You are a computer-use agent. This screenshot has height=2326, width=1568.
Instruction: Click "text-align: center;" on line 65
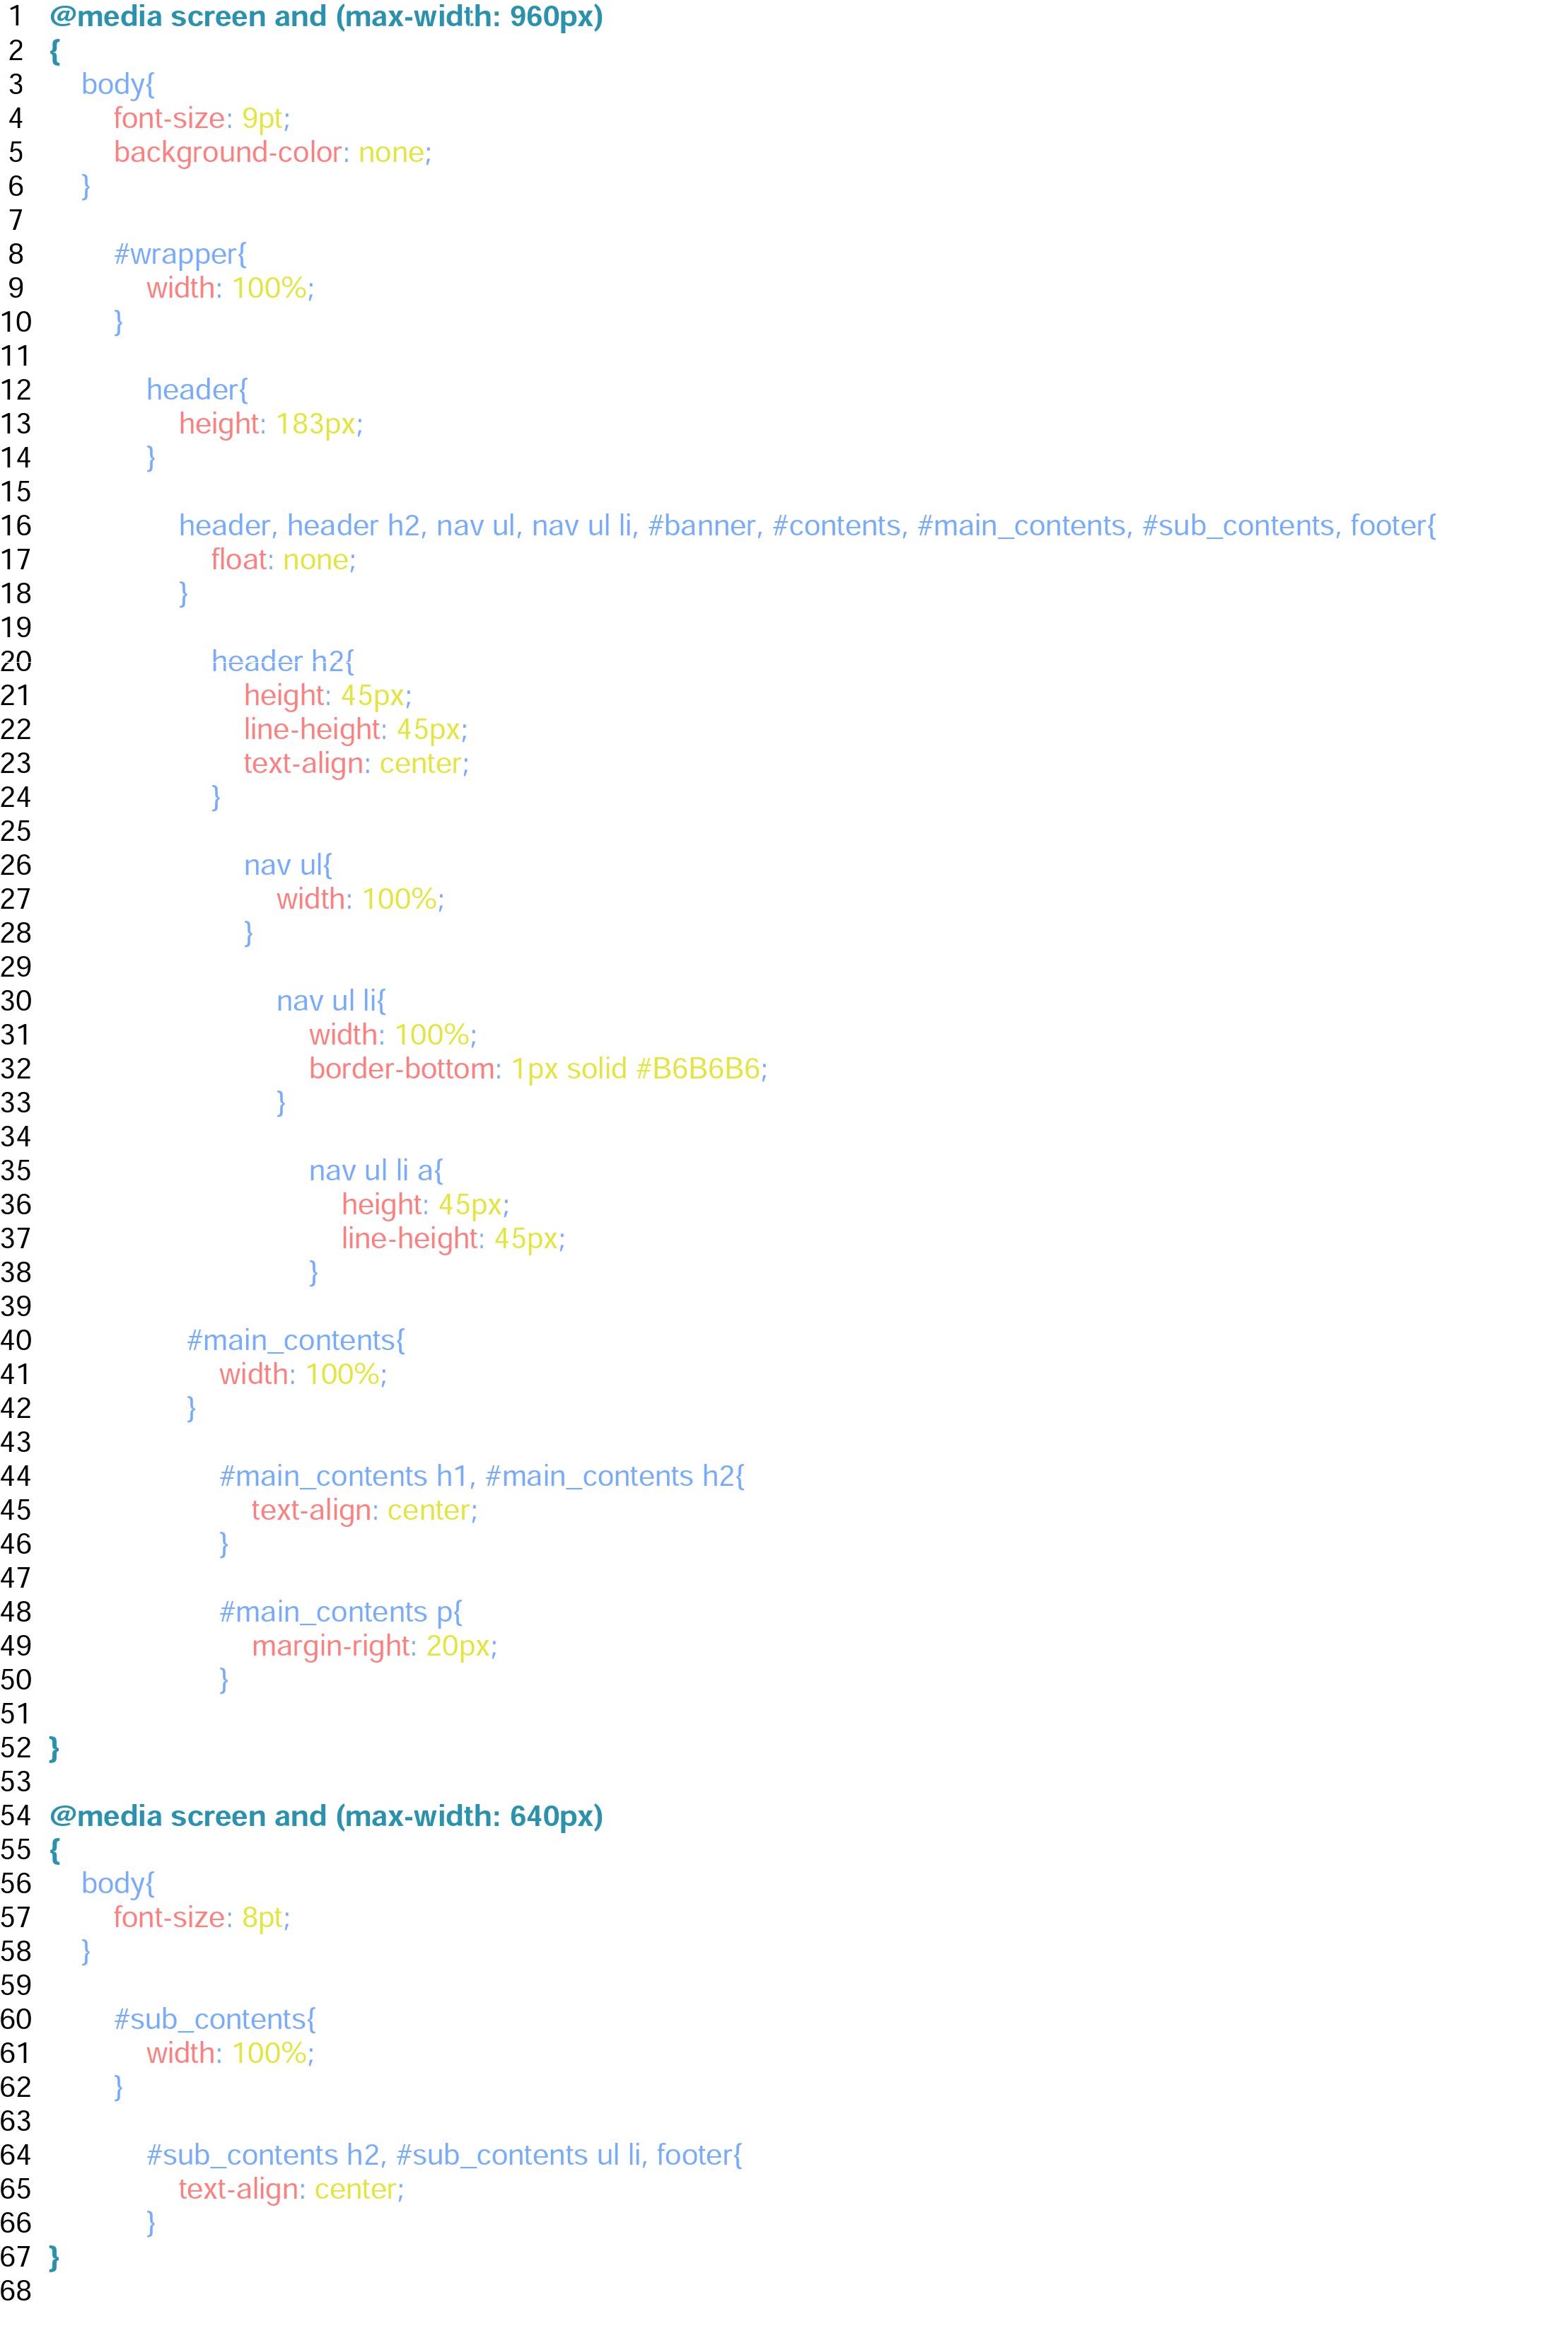click(291, 2190)
